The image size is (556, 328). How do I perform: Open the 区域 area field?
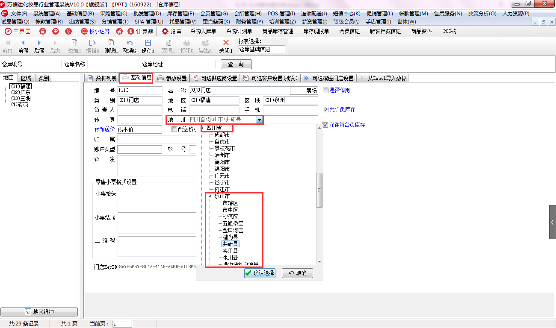pyautogui.click(x=290, y=100)
